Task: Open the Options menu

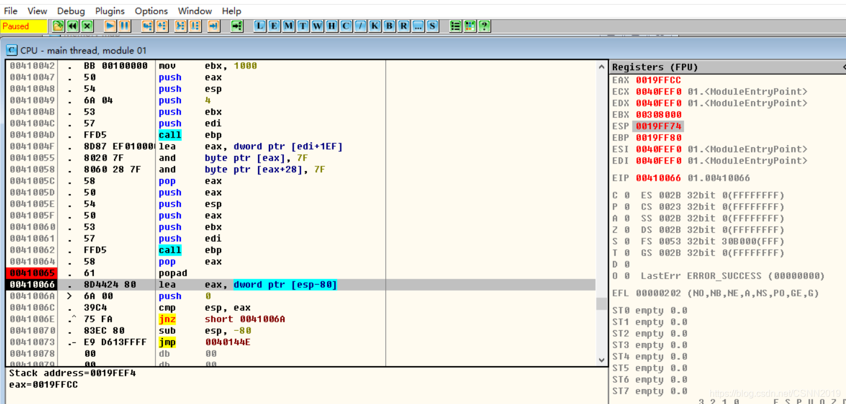Action: 151,11
